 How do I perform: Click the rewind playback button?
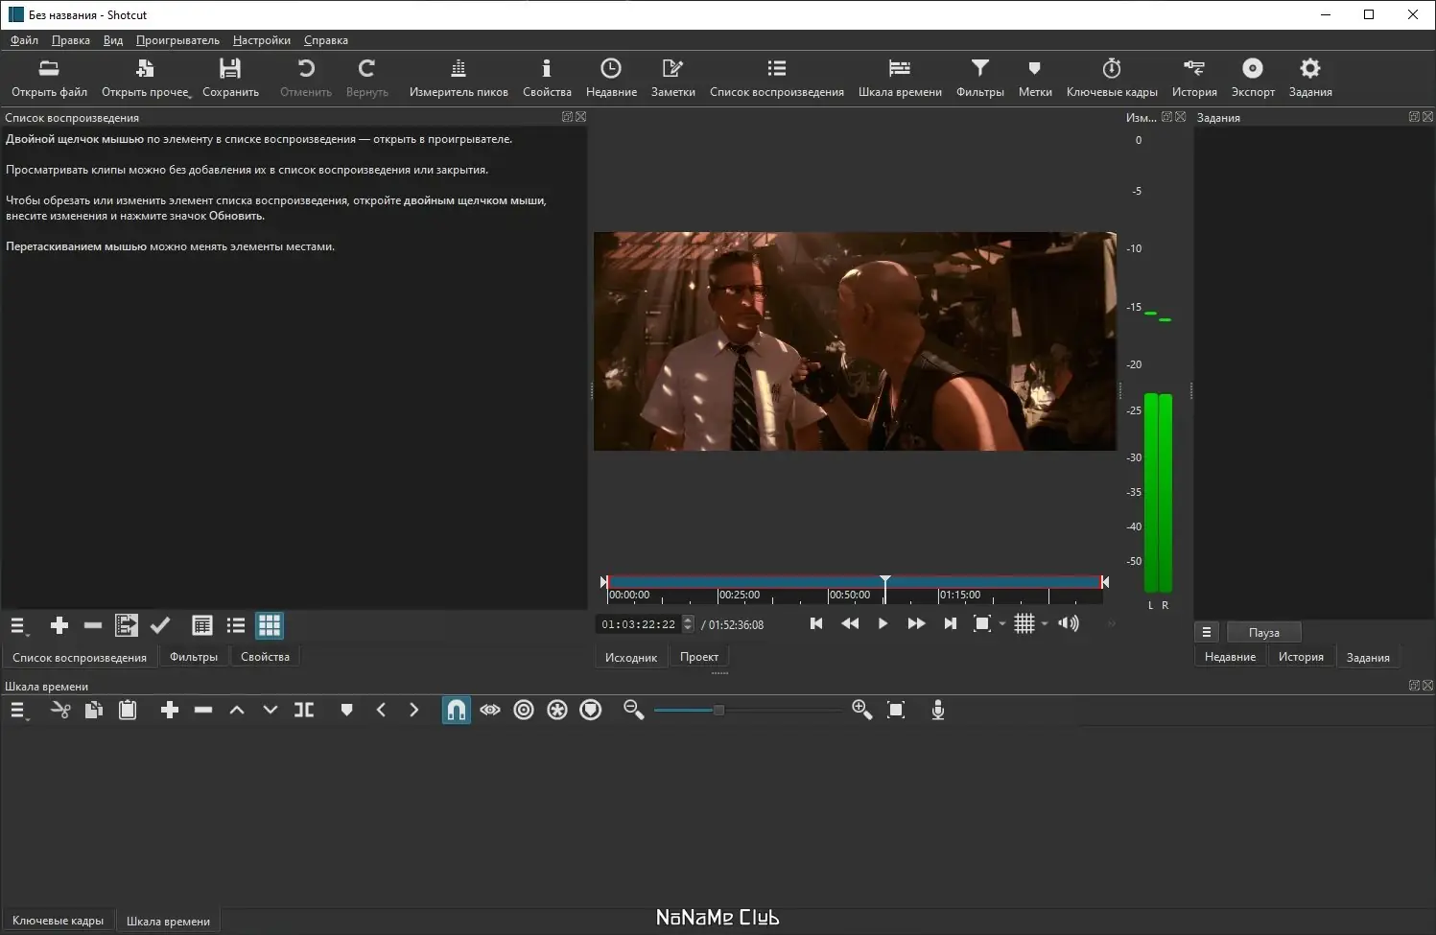pyautogui.click(x=850, y=623)
